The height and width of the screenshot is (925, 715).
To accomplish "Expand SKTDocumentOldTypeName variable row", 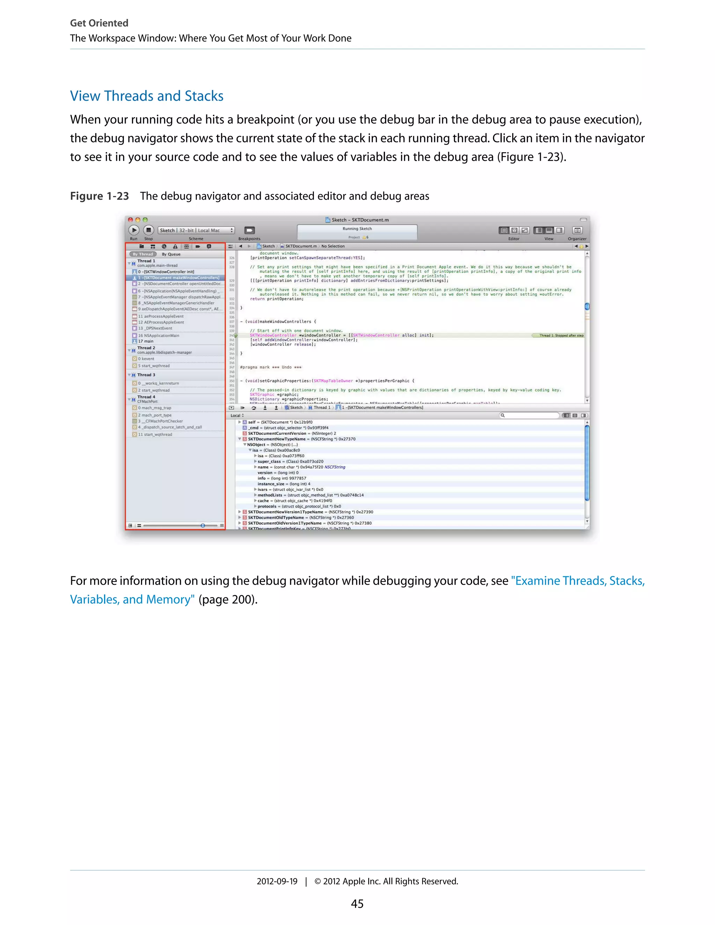I will click(240, 518).
